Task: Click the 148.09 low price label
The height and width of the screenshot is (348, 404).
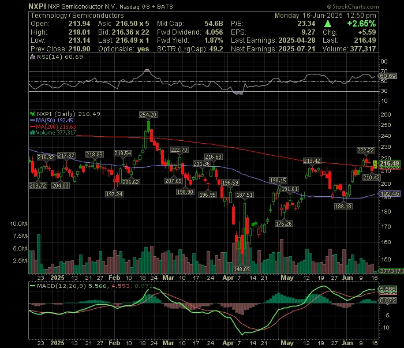Action: click(242, 269)
